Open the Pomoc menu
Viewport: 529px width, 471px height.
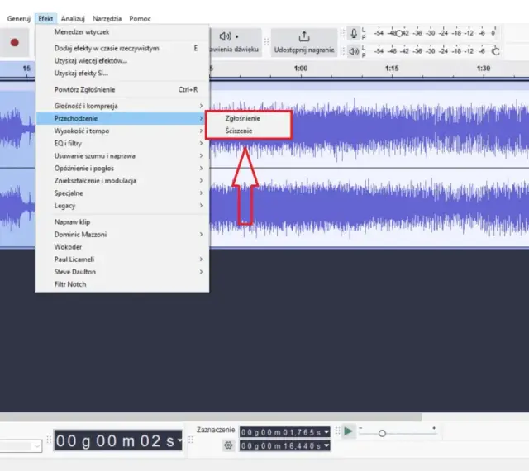pyautogui.click(x=140, y=18)
